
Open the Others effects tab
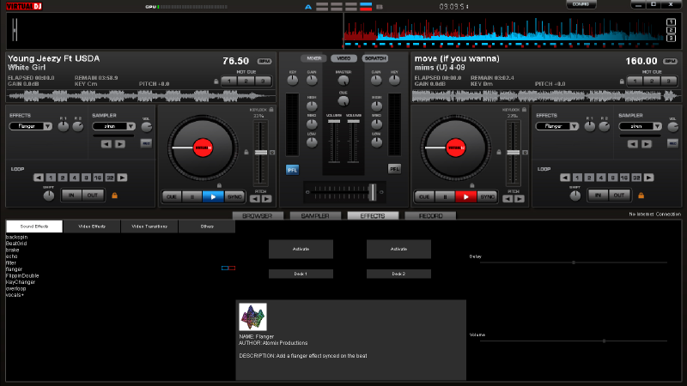point(207,226)
